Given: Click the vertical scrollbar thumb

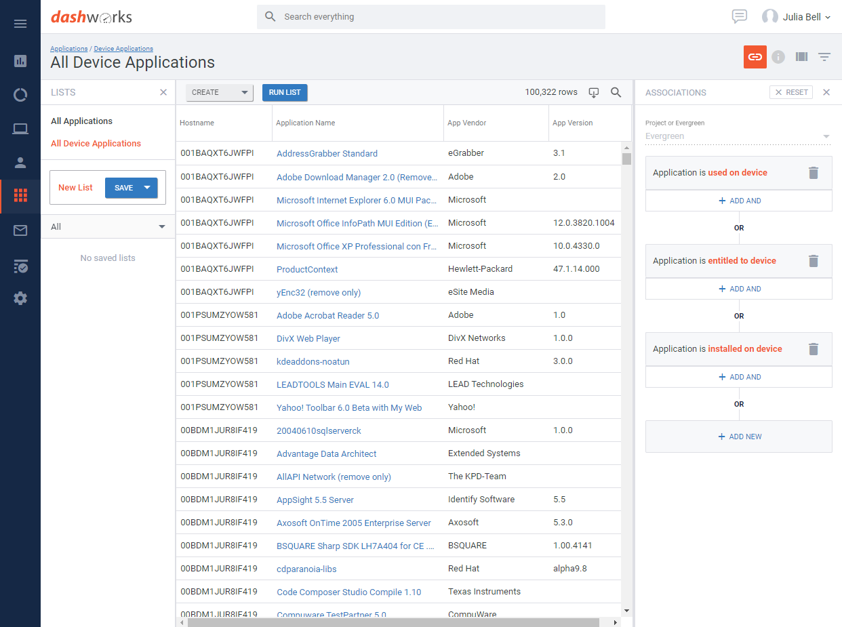Looking at the screenshot, I should click(x=626, y=159).
